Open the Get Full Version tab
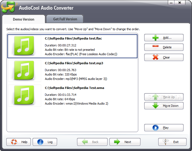The height and width of the screenshot is (151, 192). 65,19
